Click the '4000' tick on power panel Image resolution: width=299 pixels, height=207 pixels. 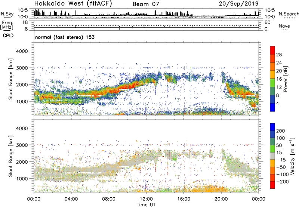(x=22, y=51)
